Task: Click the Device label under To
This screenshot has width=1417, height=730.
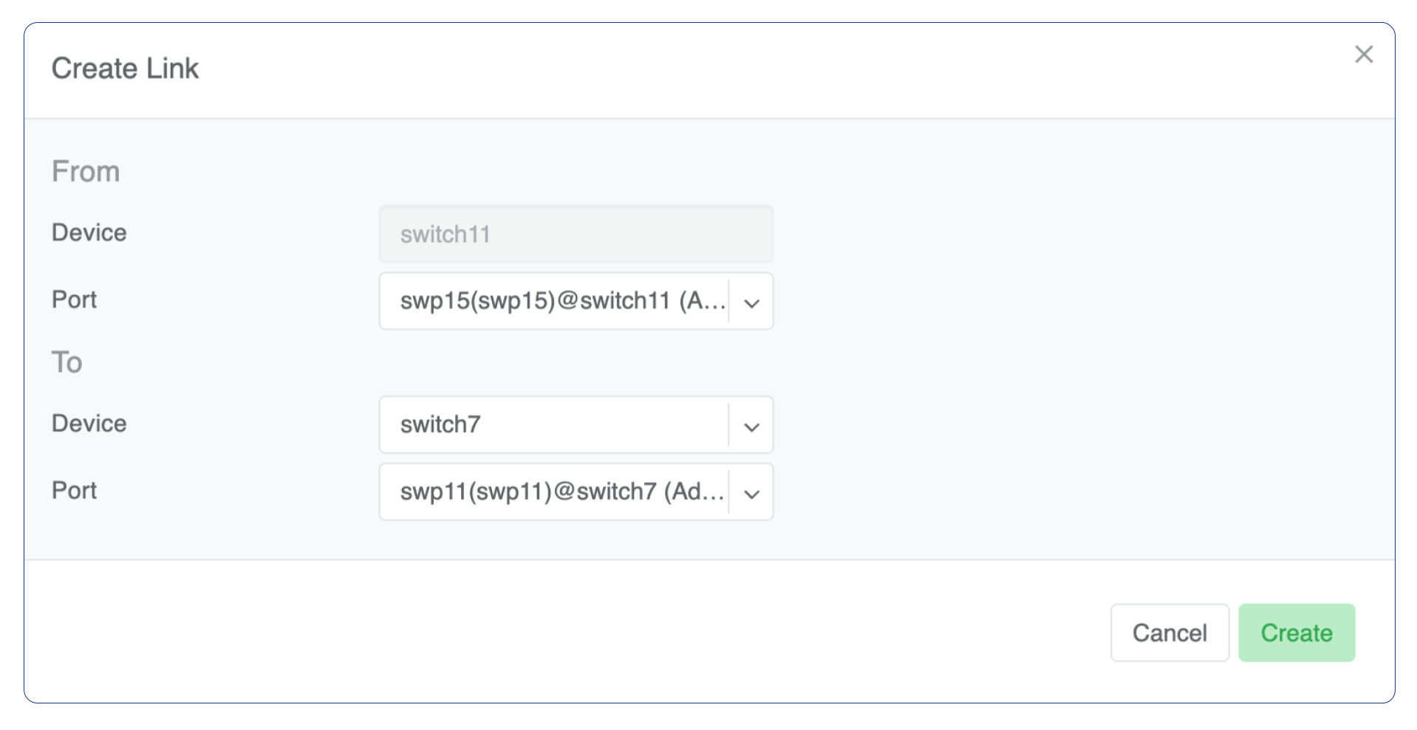Action: [x=89, y=423]
